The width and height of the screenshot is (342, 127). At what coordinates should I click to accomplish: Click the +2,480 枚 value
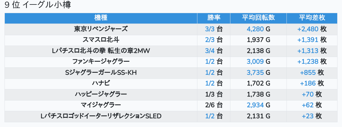pyautogui.click(x=312, y=29)
